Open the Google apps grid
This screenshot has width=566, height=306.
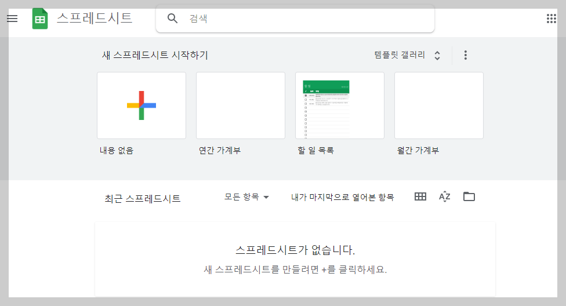click(x=551, y=19)
